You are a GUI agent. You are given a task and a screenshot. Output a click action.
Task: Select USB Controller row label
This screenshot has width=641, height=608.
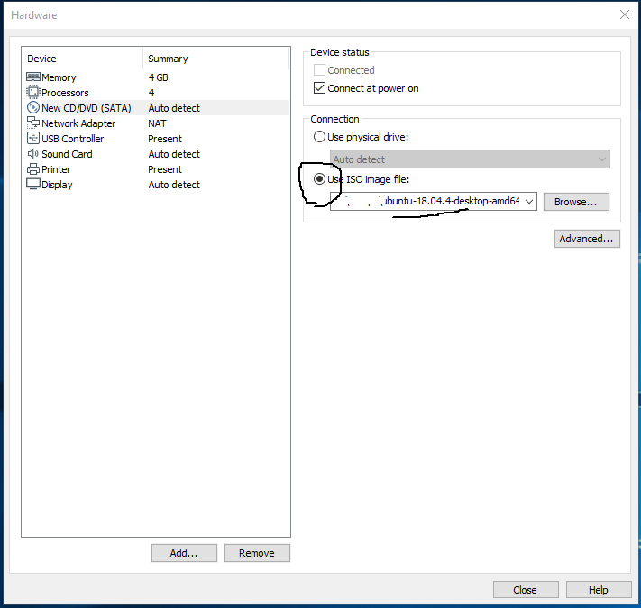(73, 139)
